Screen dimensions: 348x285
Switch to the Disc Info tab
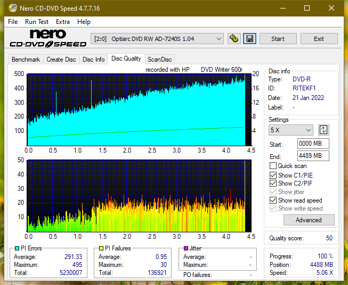(x=93, y=60)
